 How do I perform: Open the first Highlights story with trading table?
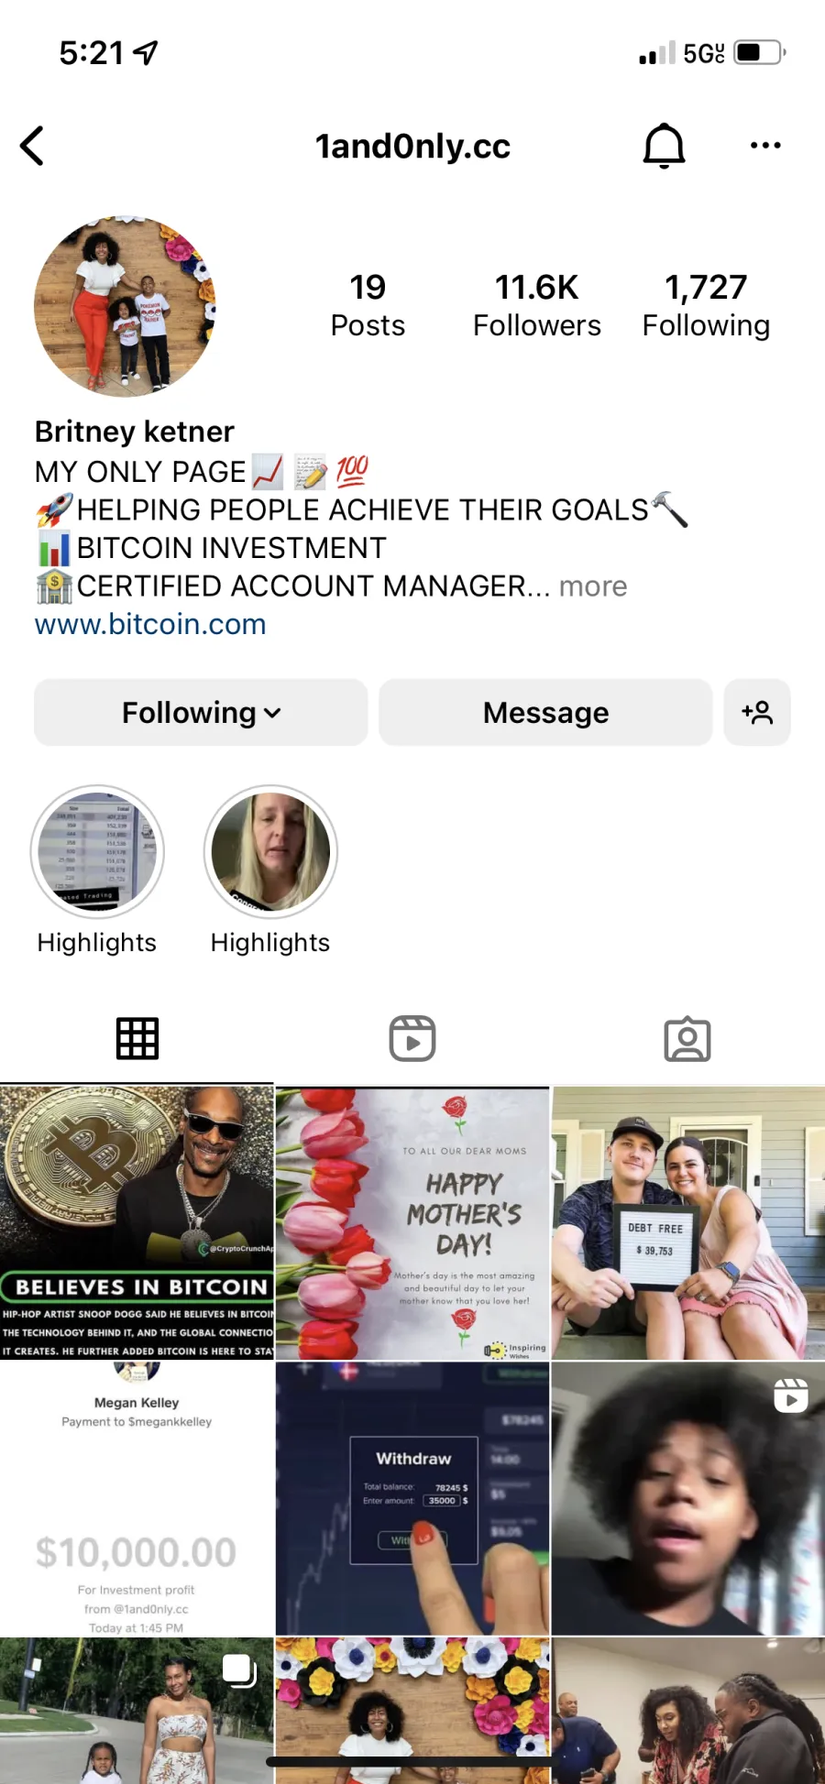[x=97, y=851]
